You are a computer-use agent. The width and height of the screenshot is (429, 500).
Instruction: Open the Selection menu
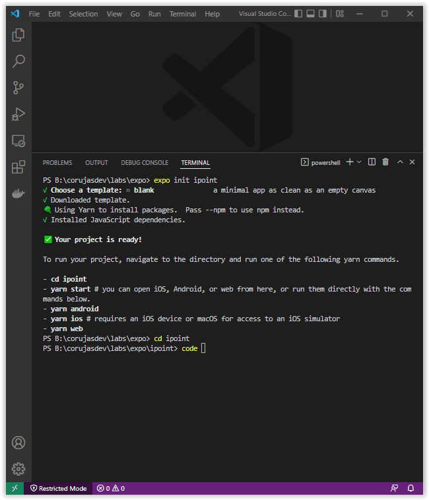click(x=83, y=14)
